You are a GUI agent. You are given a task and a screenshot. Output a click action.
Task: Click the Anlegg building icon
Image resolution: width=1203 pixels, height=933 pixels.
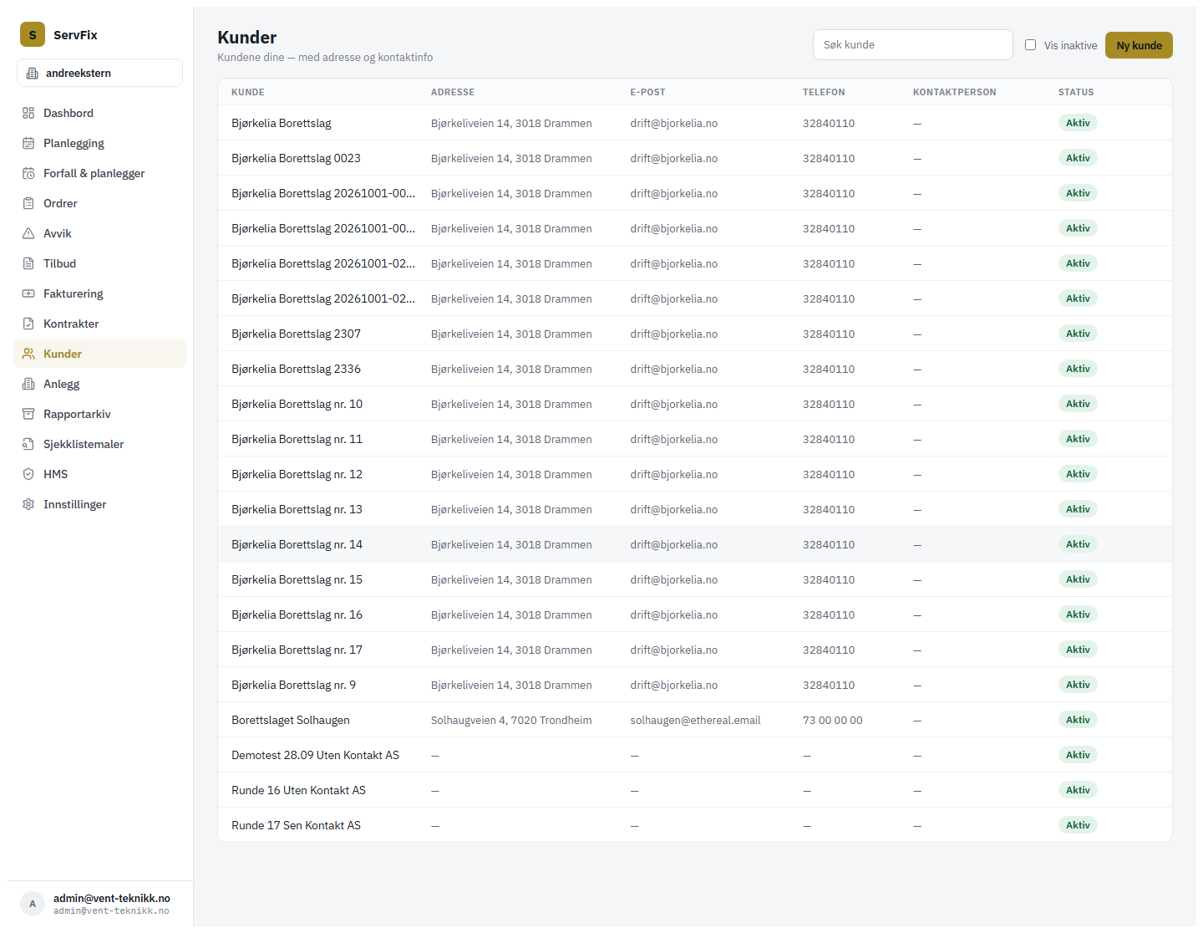[28, 384]
